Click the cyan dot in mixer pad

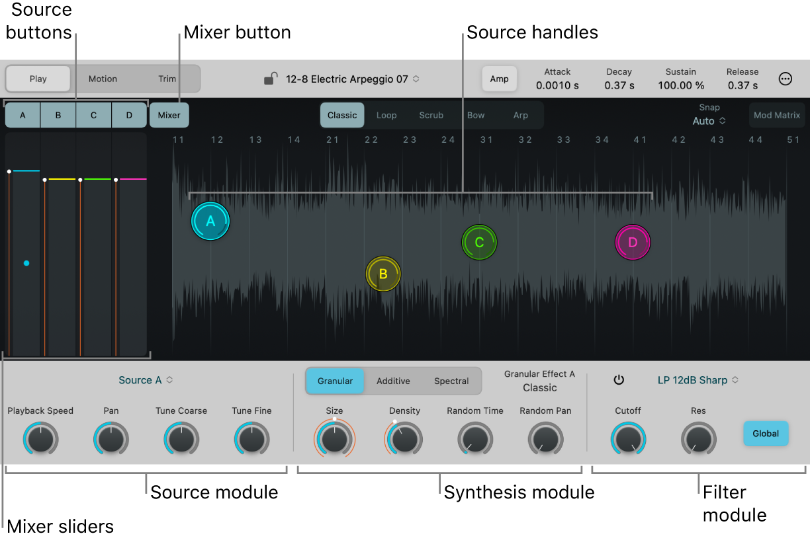[26, 263]
